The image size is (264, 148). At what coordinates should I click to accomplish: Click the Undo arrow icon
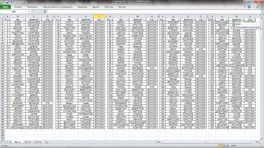pyautogui.click(x=11, y=2)
